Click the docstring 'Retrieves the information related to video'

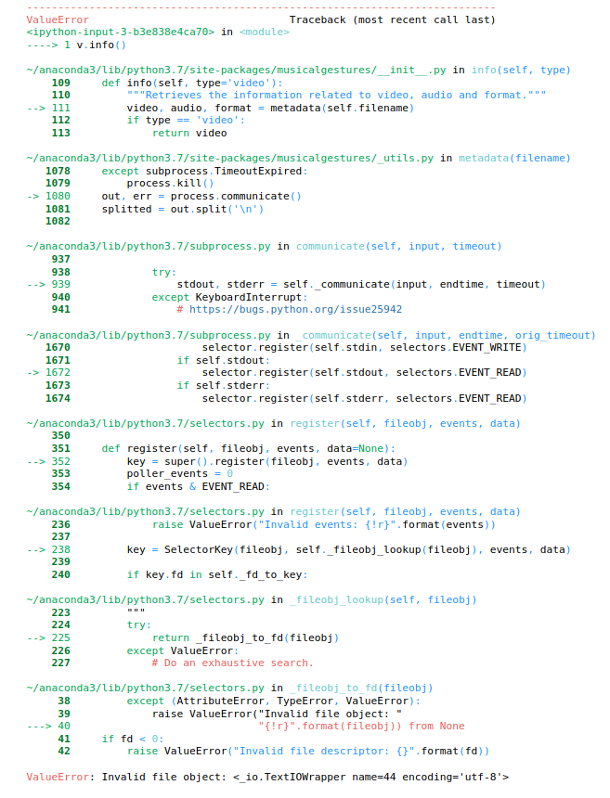[x=337, y=96]
